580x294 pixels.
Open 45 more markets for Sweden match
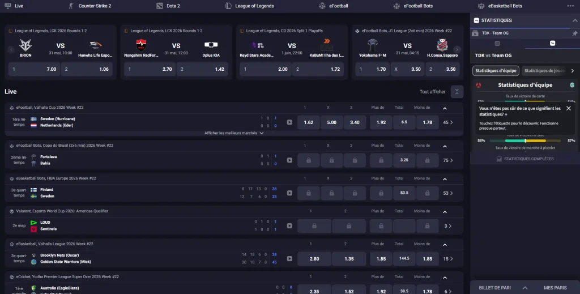(448, 122)
